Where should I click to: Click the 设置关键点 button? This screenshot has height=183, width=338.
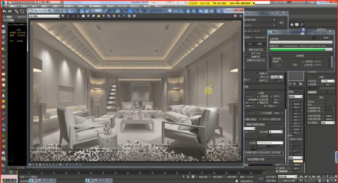pyautogui.click(x=270, y=181)
